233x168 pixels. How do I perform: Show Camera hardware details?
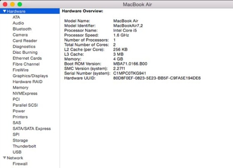click(20, 35)
